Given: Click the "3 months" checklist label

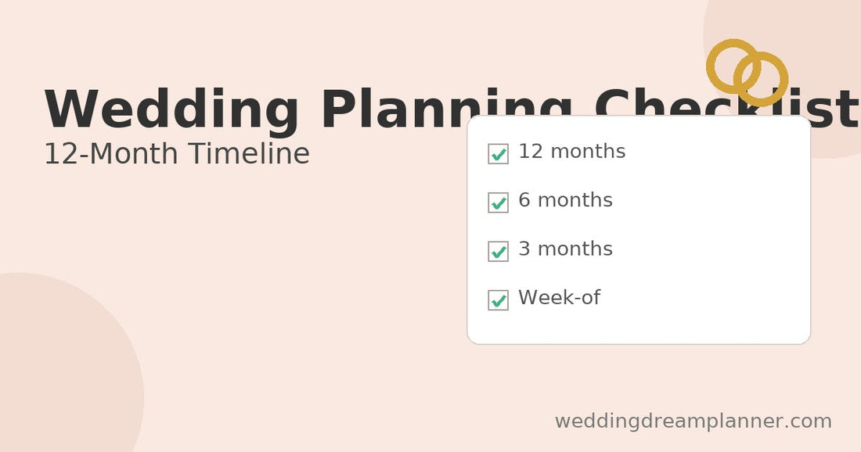Looking at the screenshot, I should 565,249.
